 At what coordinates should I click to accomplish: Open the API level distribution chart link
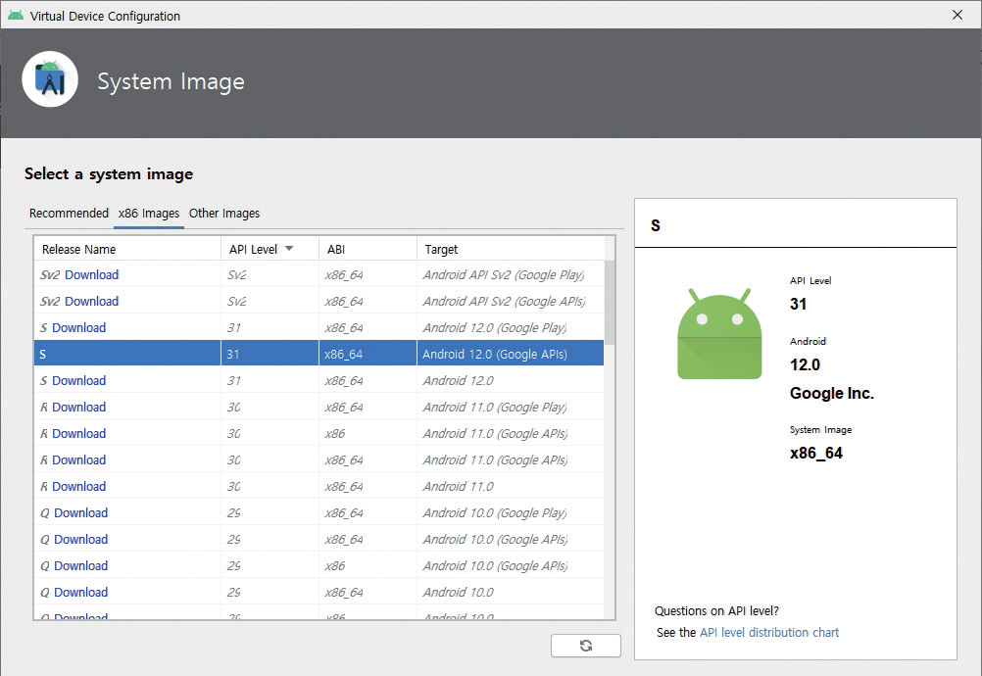769,632
